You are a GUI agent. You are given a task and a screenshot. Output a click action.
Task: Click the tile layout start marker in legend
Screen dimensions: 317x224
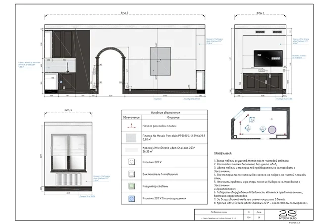point(131,127)
